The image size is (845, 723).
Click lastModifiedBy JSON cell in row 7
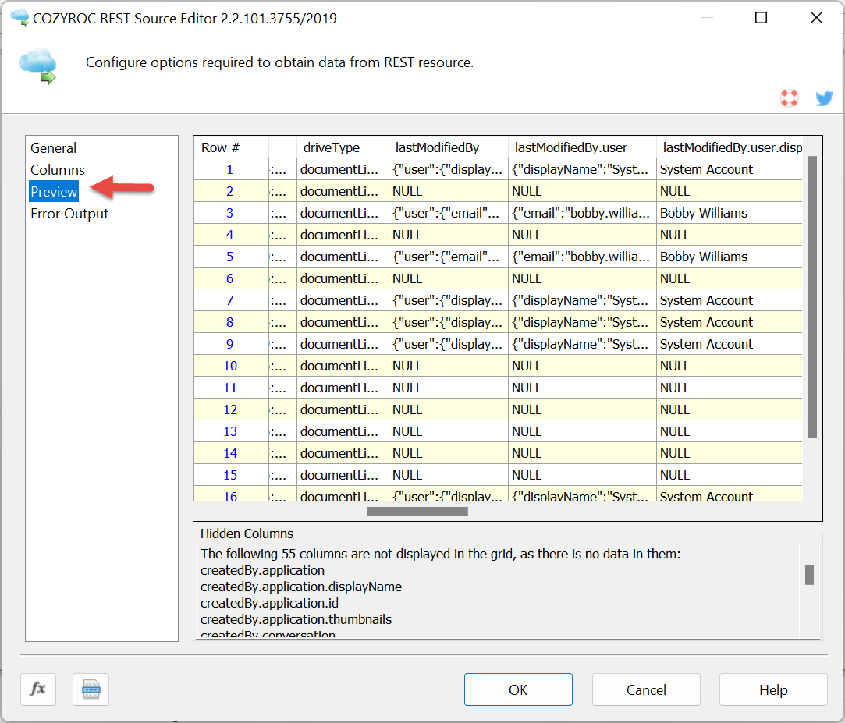click(x=449, y=300)
